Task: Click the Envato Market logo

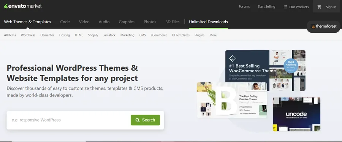Action: (x=23, y=6)
